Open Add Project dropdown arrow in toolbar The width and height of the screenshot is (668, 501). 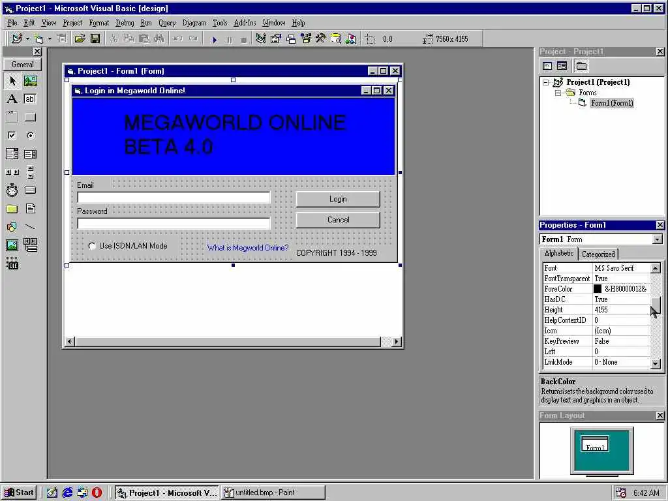(27, 38)
